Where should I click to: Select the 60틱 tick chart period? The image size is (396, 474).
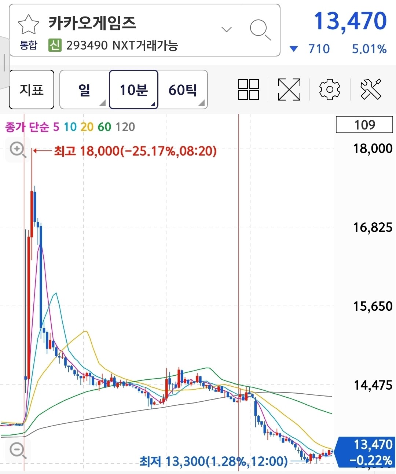click(x=183, y=90)
